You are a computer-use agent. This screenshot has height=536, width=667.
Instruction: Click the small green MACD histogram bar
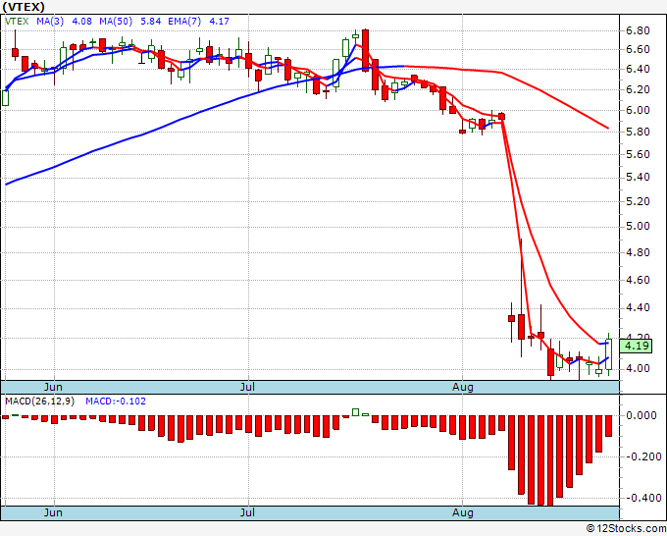click(x=356, y=412)
